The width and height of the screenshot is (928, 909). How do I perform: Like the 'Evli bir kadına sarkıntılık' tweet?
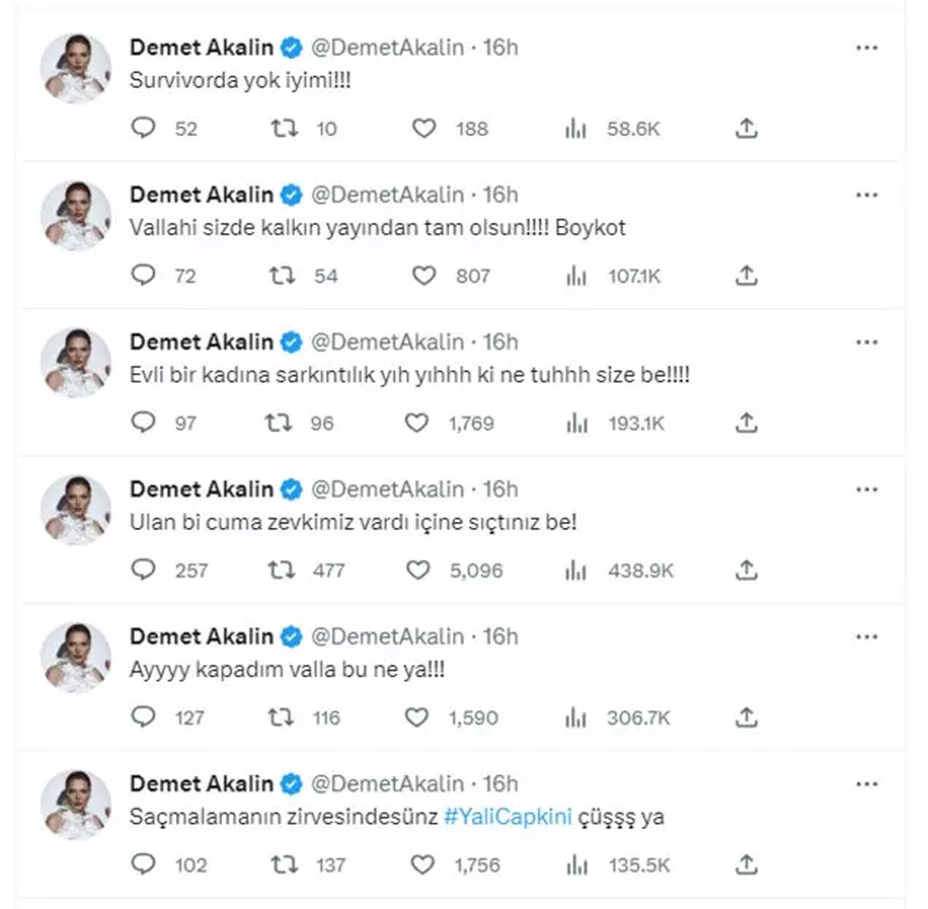416,423
